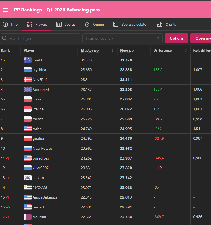Image resolution: width=211 pixels, height=225 pixels.
Task: Select the Players tab
Action: (x=37, y=24)
